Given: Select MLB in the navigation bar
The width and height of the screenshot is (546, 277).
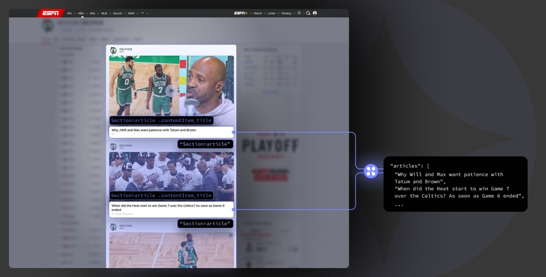Looking at the screenshot, I should click(105, 13).
